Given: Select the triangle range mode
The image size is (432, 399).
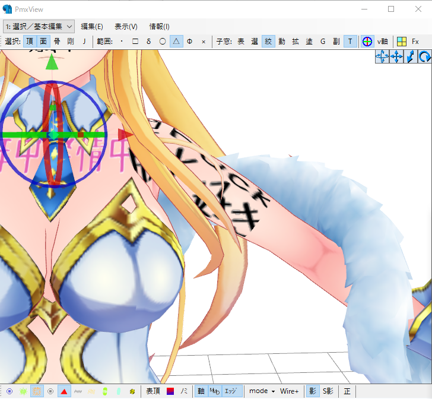Looking at the screenshot, I should pyautogui.click(x=176, y=42).
